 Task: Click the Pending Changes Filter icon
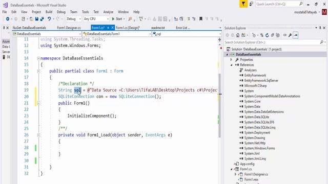tap(254, 35)
